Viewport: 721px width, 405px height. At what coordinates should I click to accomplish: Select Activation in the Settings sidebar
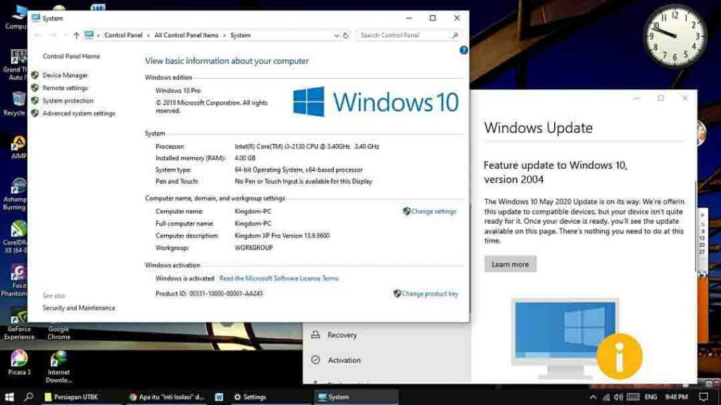[x=343, y=360]
